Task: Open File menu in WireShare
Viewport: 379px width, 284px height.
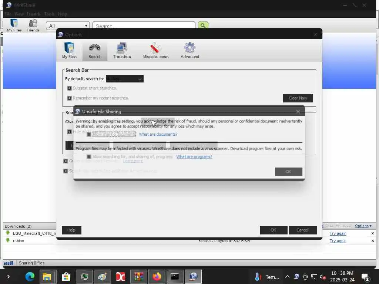Action: point(8,14)
